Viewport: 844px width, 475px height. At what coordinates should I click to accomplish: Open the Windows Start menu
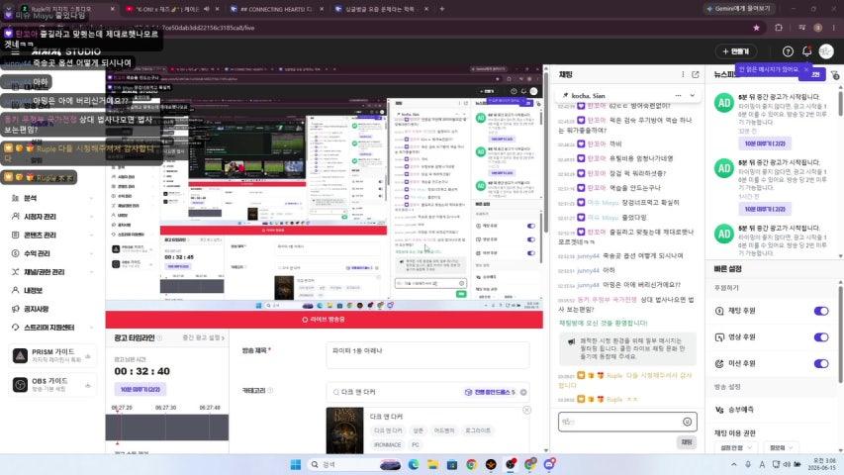295,464
